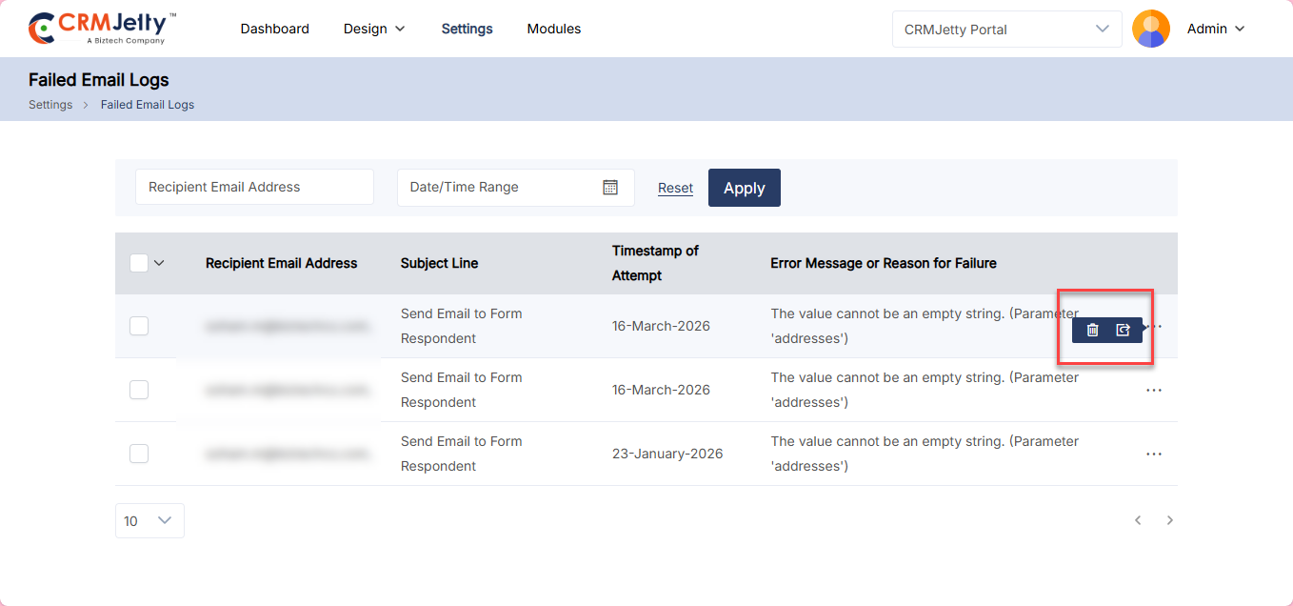This screenshot has width=1293, height=606.
Task: Open the Design menu dropdown
Action: (374, 29)
